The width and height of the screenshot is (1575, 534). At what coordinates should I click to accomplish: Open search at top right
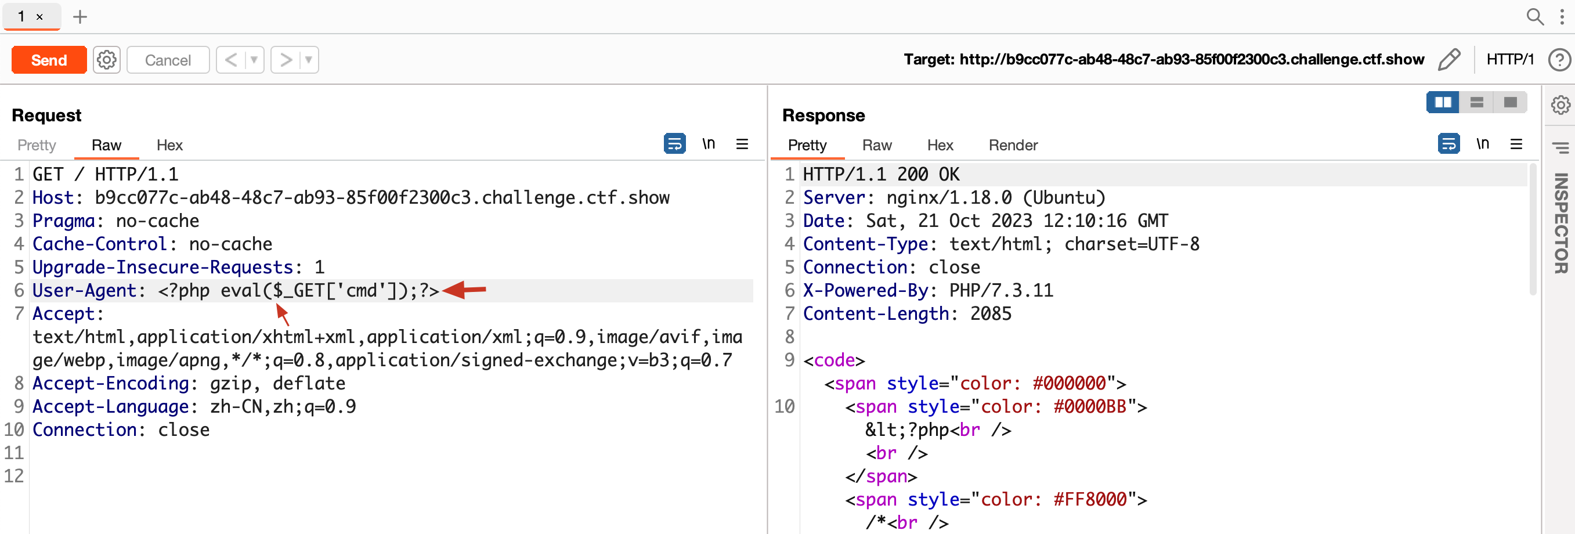pyautogui.click(x=1534, y=16)
